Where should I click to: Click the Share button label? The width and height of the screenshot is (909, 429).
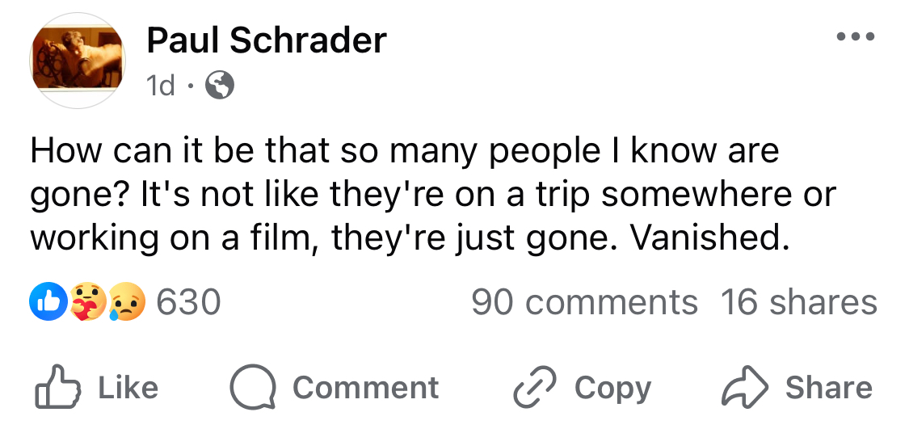coord(829,387)
